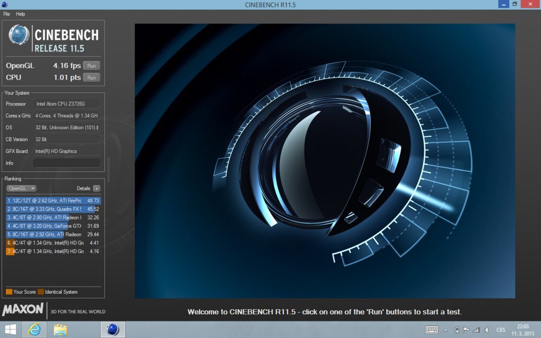Click the orange Your Score legend swatch
Screen dimensions: 541x338
coord(9,292)
